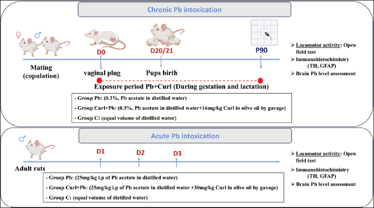
Task: Click chronic 'Group Pb: (0.3%, Pb acetate' line
Action: click(131, 98)
